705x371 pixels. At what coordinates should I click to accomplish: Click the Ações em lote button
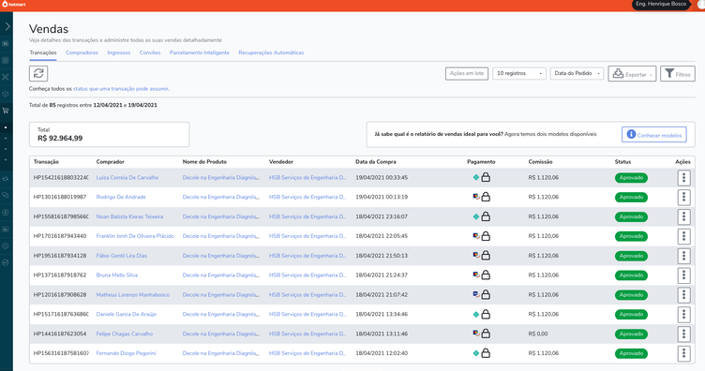tap(467, 73)
